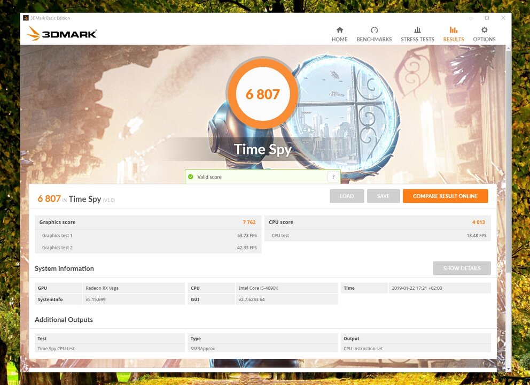This screenshot has height=385, width=530.
Task: Click the Radeon RX Vega GPU value
Action: pos(102,288)
